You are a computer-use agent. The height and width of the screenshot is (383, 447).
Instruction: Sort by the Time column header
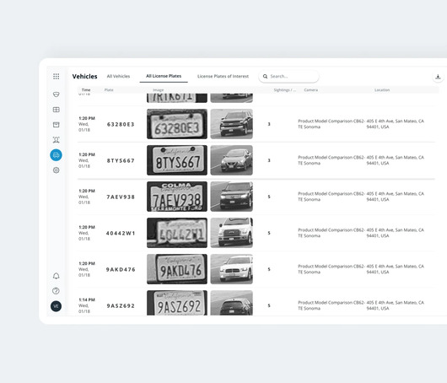coord(86,89)
